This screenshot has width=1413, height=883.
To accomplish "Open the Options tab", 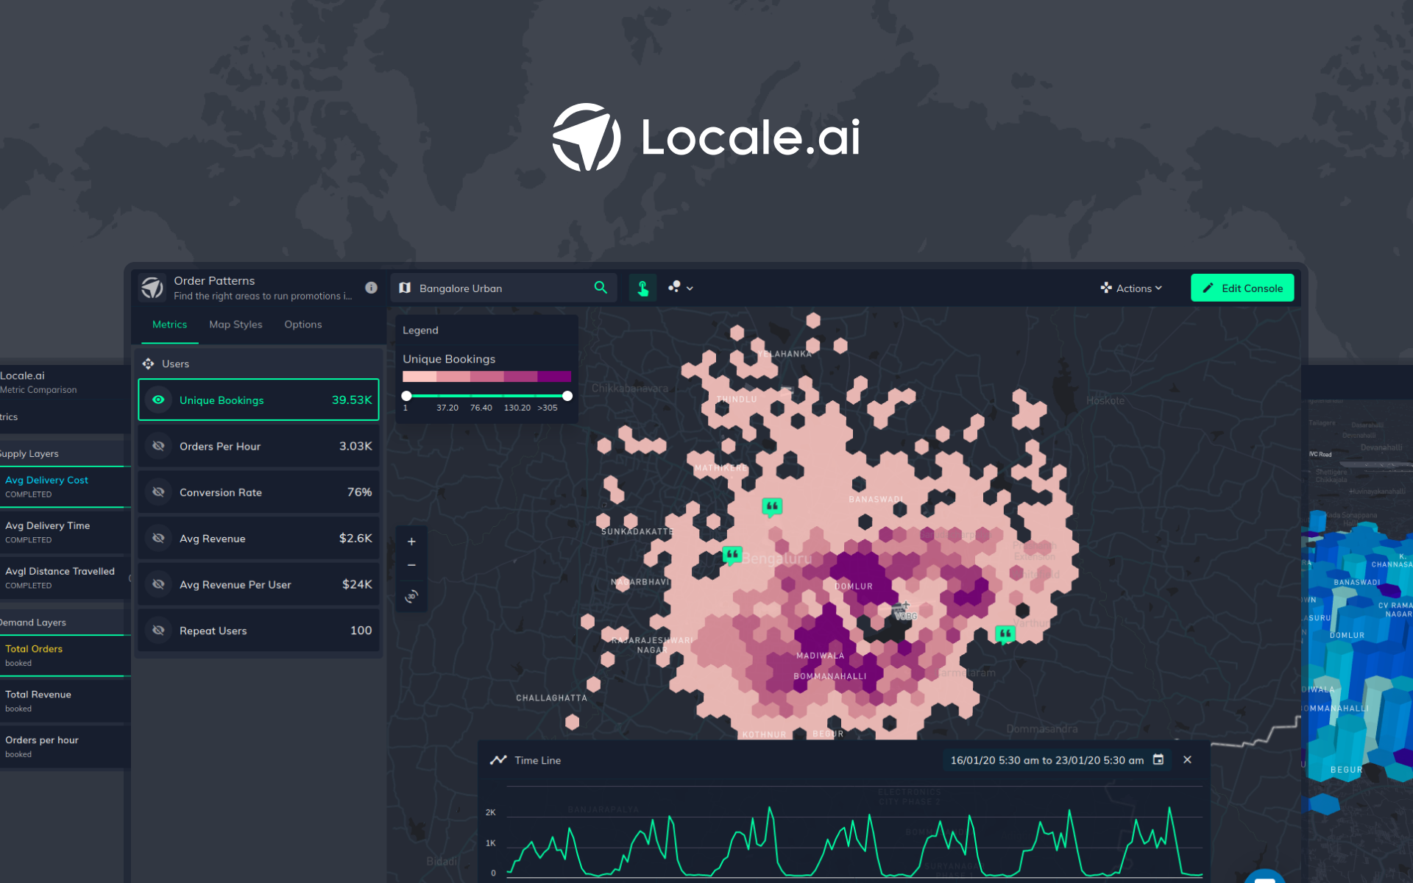I will (x=302, y=325).
